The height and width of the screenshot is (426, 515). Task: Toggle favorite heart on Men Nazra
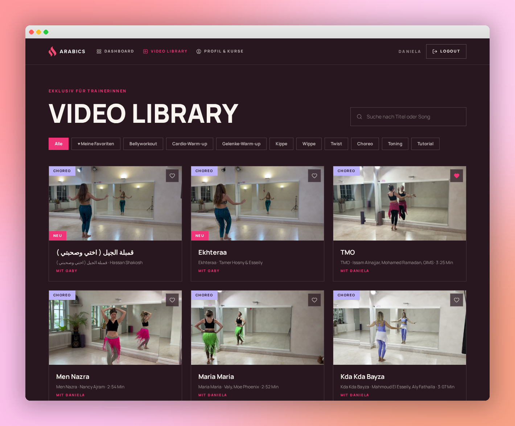click(172, 300)
